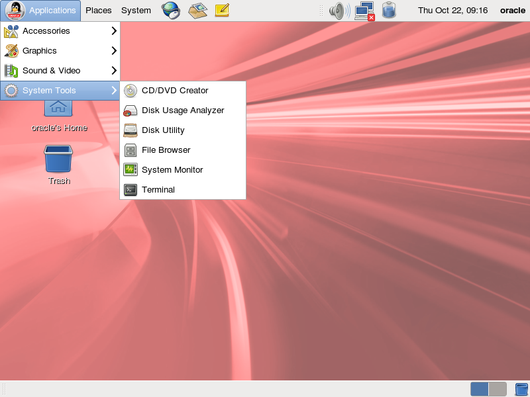Open File Browser from the submenu

click(x=183, y=150)
